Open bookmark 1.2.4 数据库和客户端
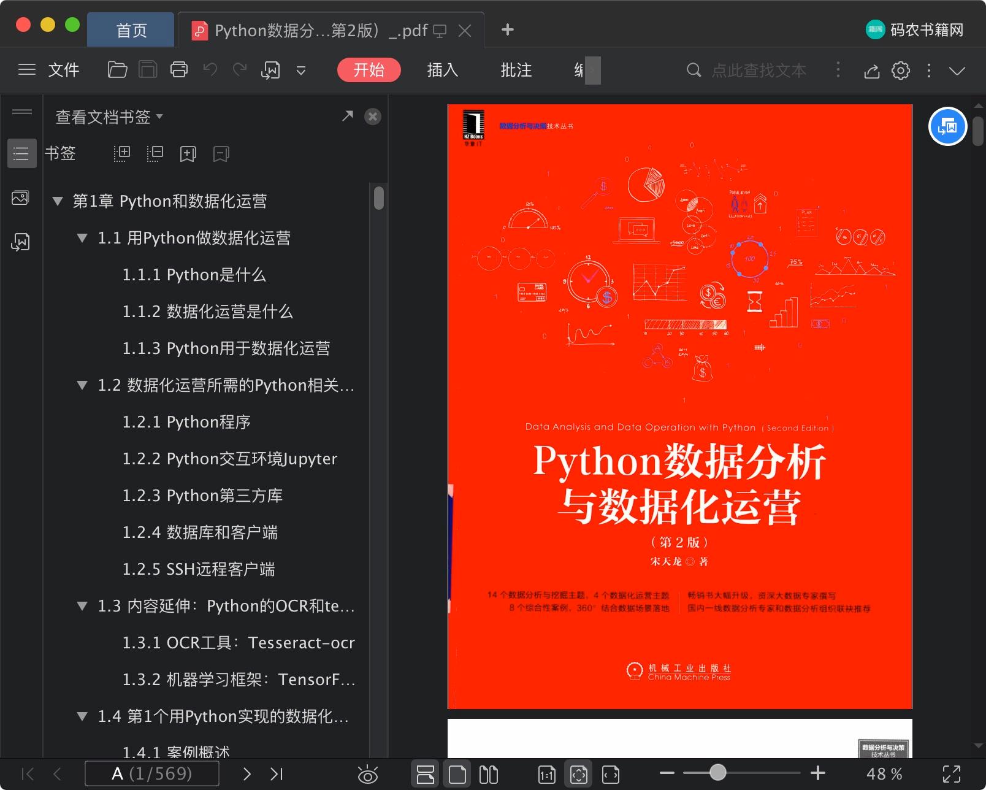Image resolution: width=986 pixels, height=790 pixels. tap(200, 532)
